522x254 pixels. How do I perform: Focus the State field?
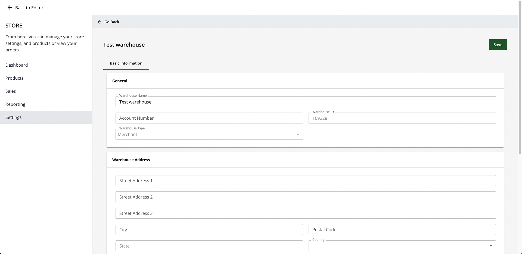209,246
